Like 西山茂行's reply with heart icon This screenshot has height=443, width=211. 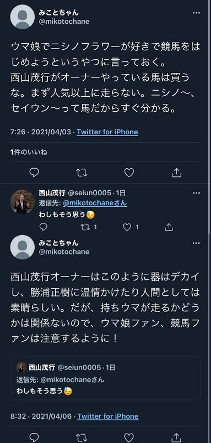pyautogui.click(x=131, y=227)
